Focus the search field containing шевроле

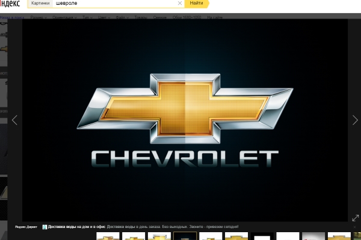coord(114,3)
